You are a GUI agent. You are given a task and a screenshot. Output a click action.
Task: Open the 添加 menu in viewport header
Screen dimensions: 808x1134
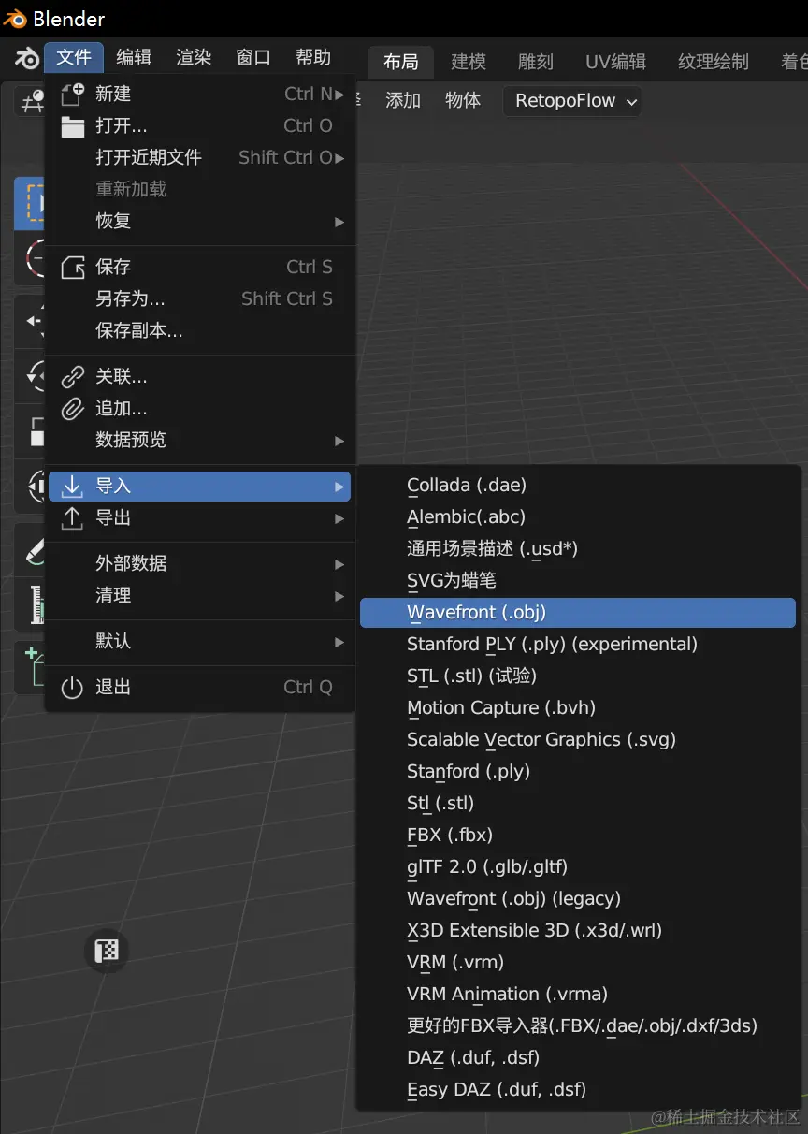403,100
